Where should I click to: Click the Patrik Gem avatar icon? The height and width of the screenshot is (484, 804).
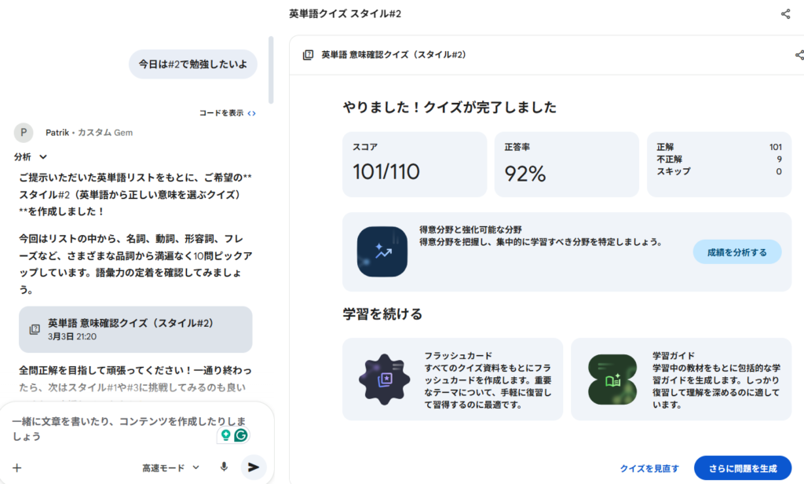pyautogui.click(x=24, y=133)
